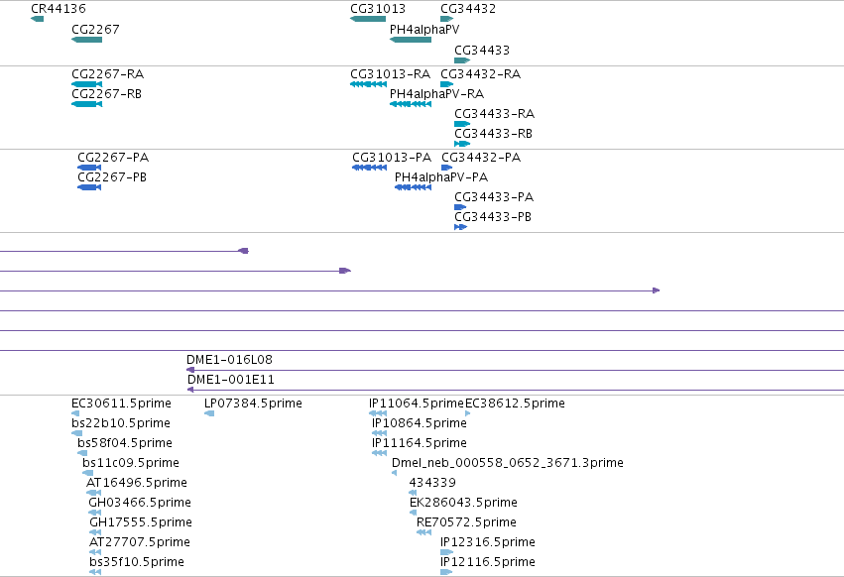Viewport: 844px width, 577px height.
Task: Click EST IP12116.5prime
Action: pos(446,572)
